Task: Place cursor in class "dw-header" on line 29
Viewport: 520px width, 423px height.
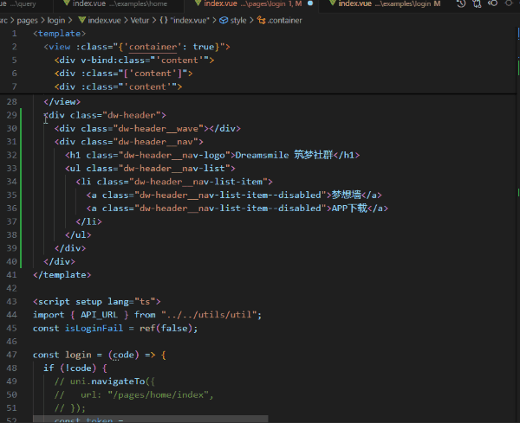Action: click(x=132, y=115)
